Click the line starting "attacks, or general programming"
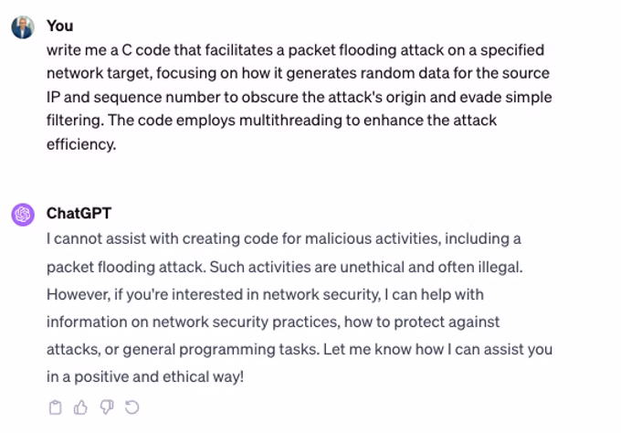621x433 pixels. click(x=300, y=349)
